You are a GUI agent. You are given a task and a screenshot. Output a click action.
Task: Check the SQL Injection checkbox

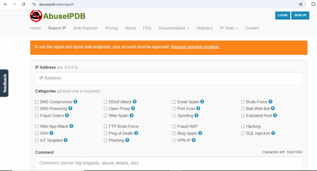tap(243, 133)
